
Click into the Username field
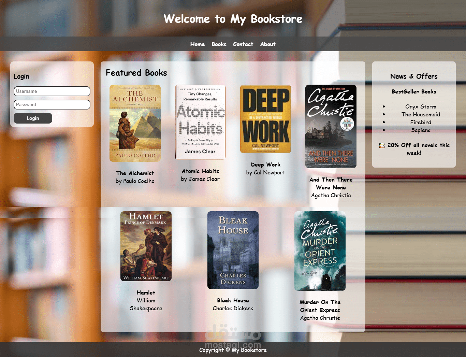52,91
